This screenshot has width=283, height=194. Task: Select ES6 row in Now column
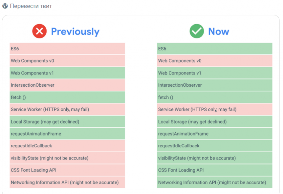click(214, 49)
